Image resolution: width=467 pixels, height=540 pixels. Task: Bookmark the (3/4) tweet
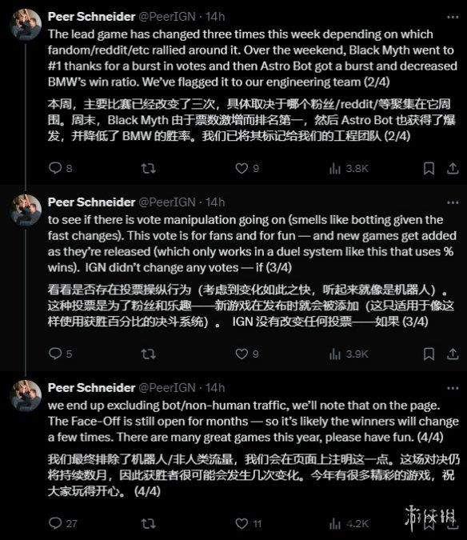[x=429, y=354]
